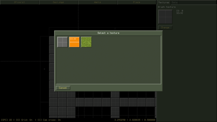Pick the orange 32x32 texture

[x=74, y=42]
